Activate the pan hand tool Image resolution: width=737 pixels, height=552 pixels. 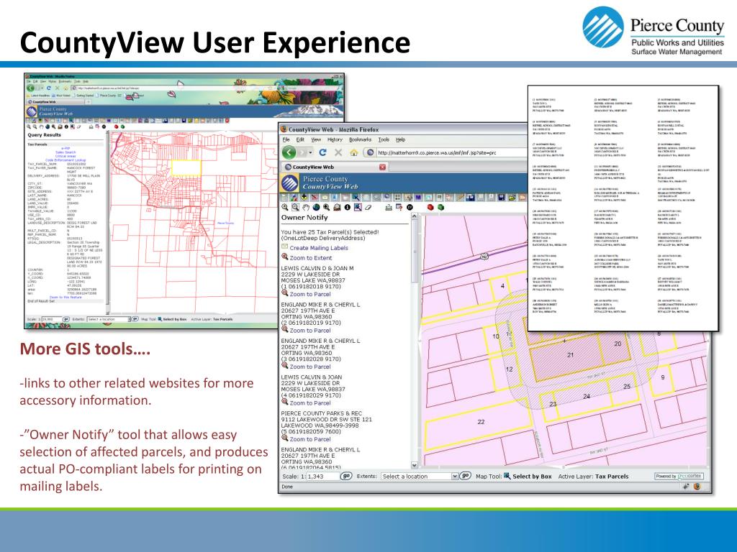tap(305, 207)
